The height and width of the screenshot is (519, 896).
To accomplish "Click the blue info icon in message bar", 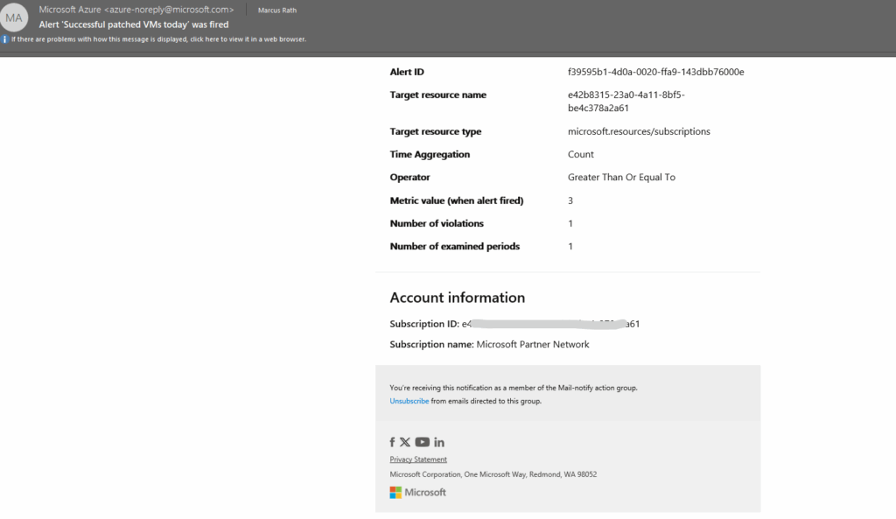I will coord(4,39).
